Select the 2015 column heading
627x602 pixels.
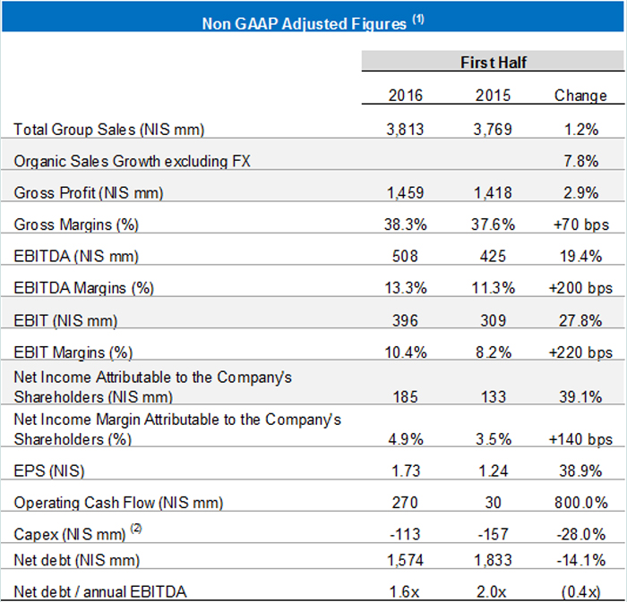(493, 95)
